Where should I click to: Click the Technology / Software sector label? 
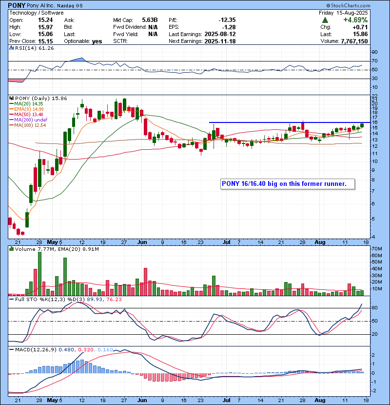(37, 13)
